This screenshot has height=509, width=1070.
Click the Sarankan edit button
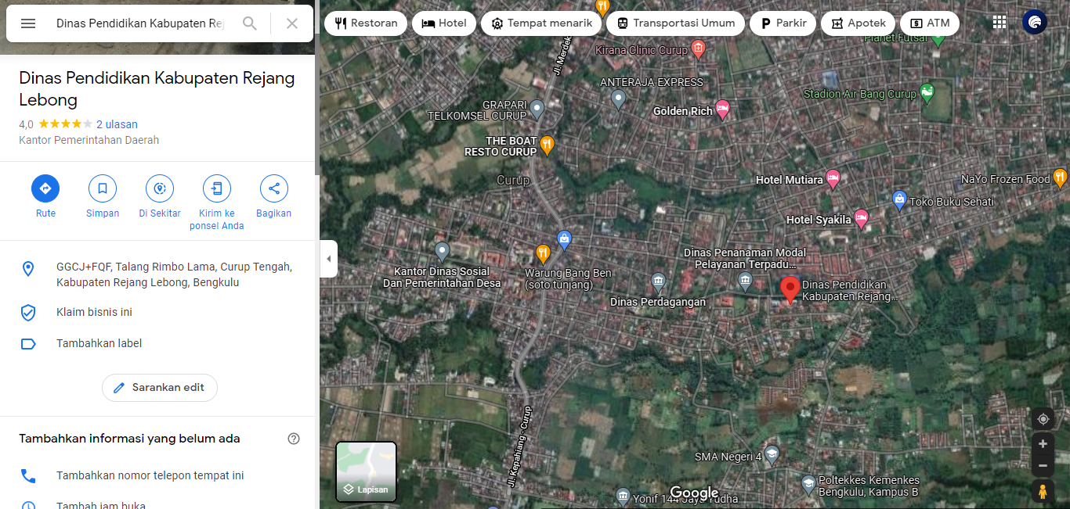tap(160, 388)
